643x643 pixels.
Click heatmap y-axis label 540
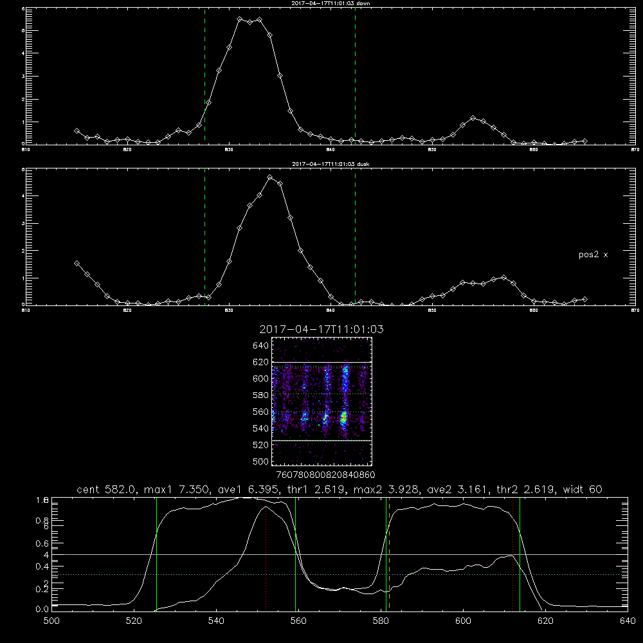coord(261,428)
